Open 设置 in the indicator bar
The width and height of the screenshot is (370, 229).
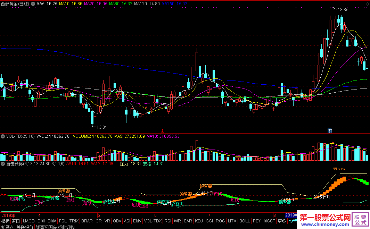[x=293, y=221]
